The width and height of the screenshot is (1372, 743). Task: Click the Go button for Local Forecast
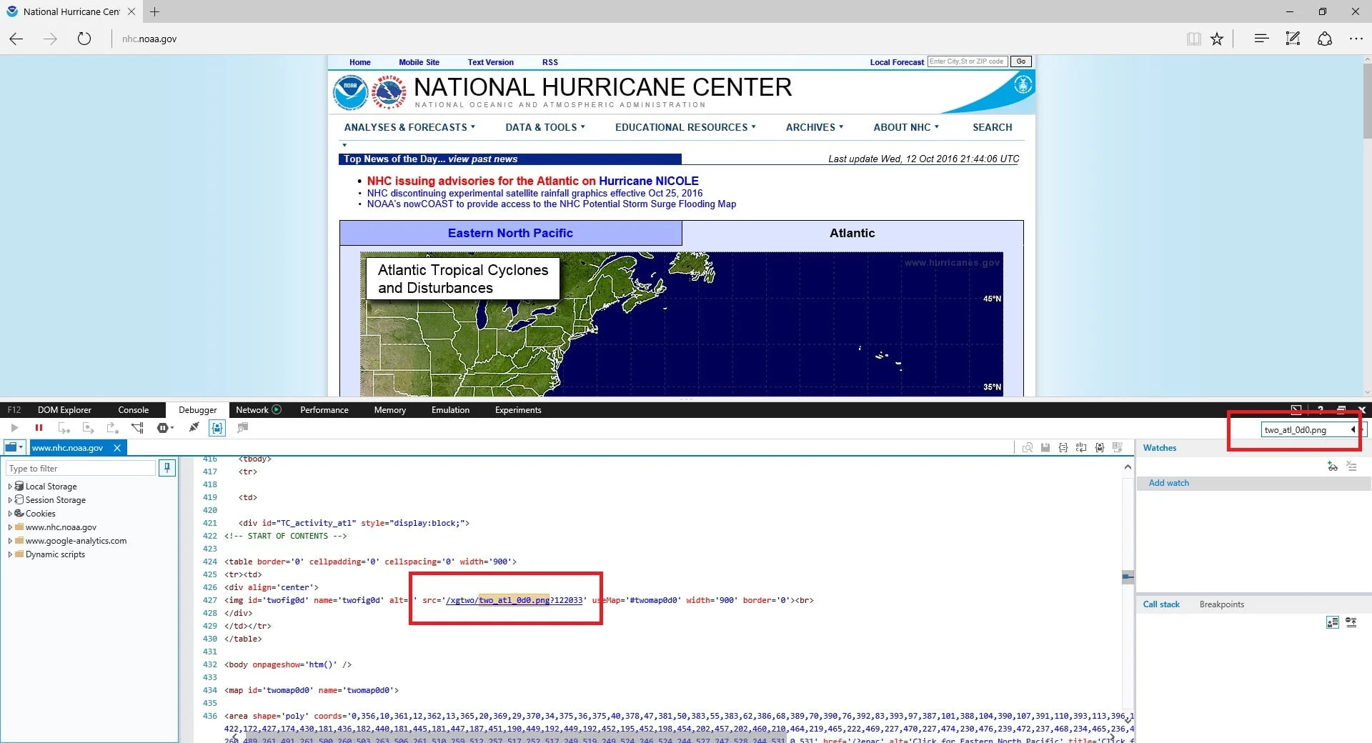pyautogui.click(x=1020, y=62)
